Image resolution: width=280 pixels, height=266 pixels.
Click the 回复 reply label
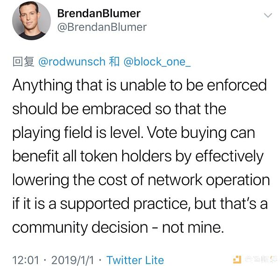(23, 62)
